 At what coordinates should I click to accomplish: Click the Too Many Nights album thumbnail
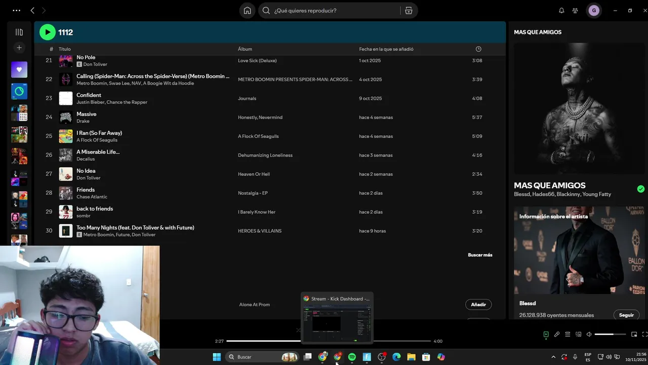(66, 231)
